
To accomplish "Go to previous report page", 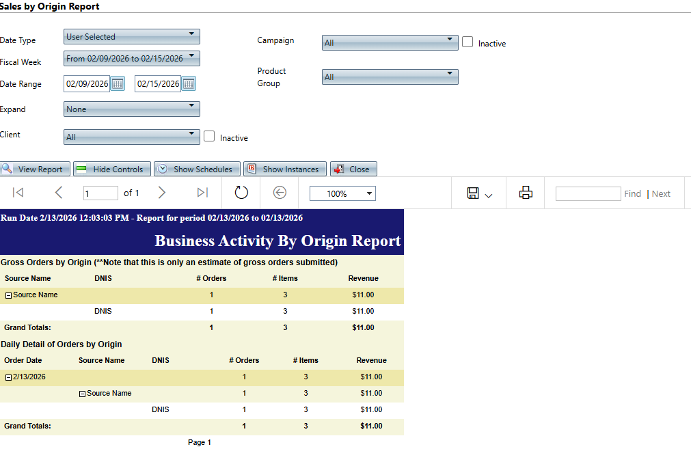I will click(59, 193).
